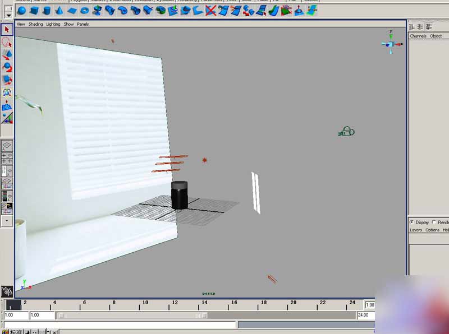Open the Object menu in Channel Box
This screenshot has height=334, width=449.
(x=436, y=36)
